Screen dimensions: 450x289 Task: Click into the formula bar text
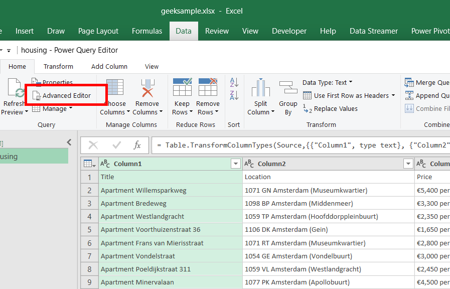tap(301, 146)
